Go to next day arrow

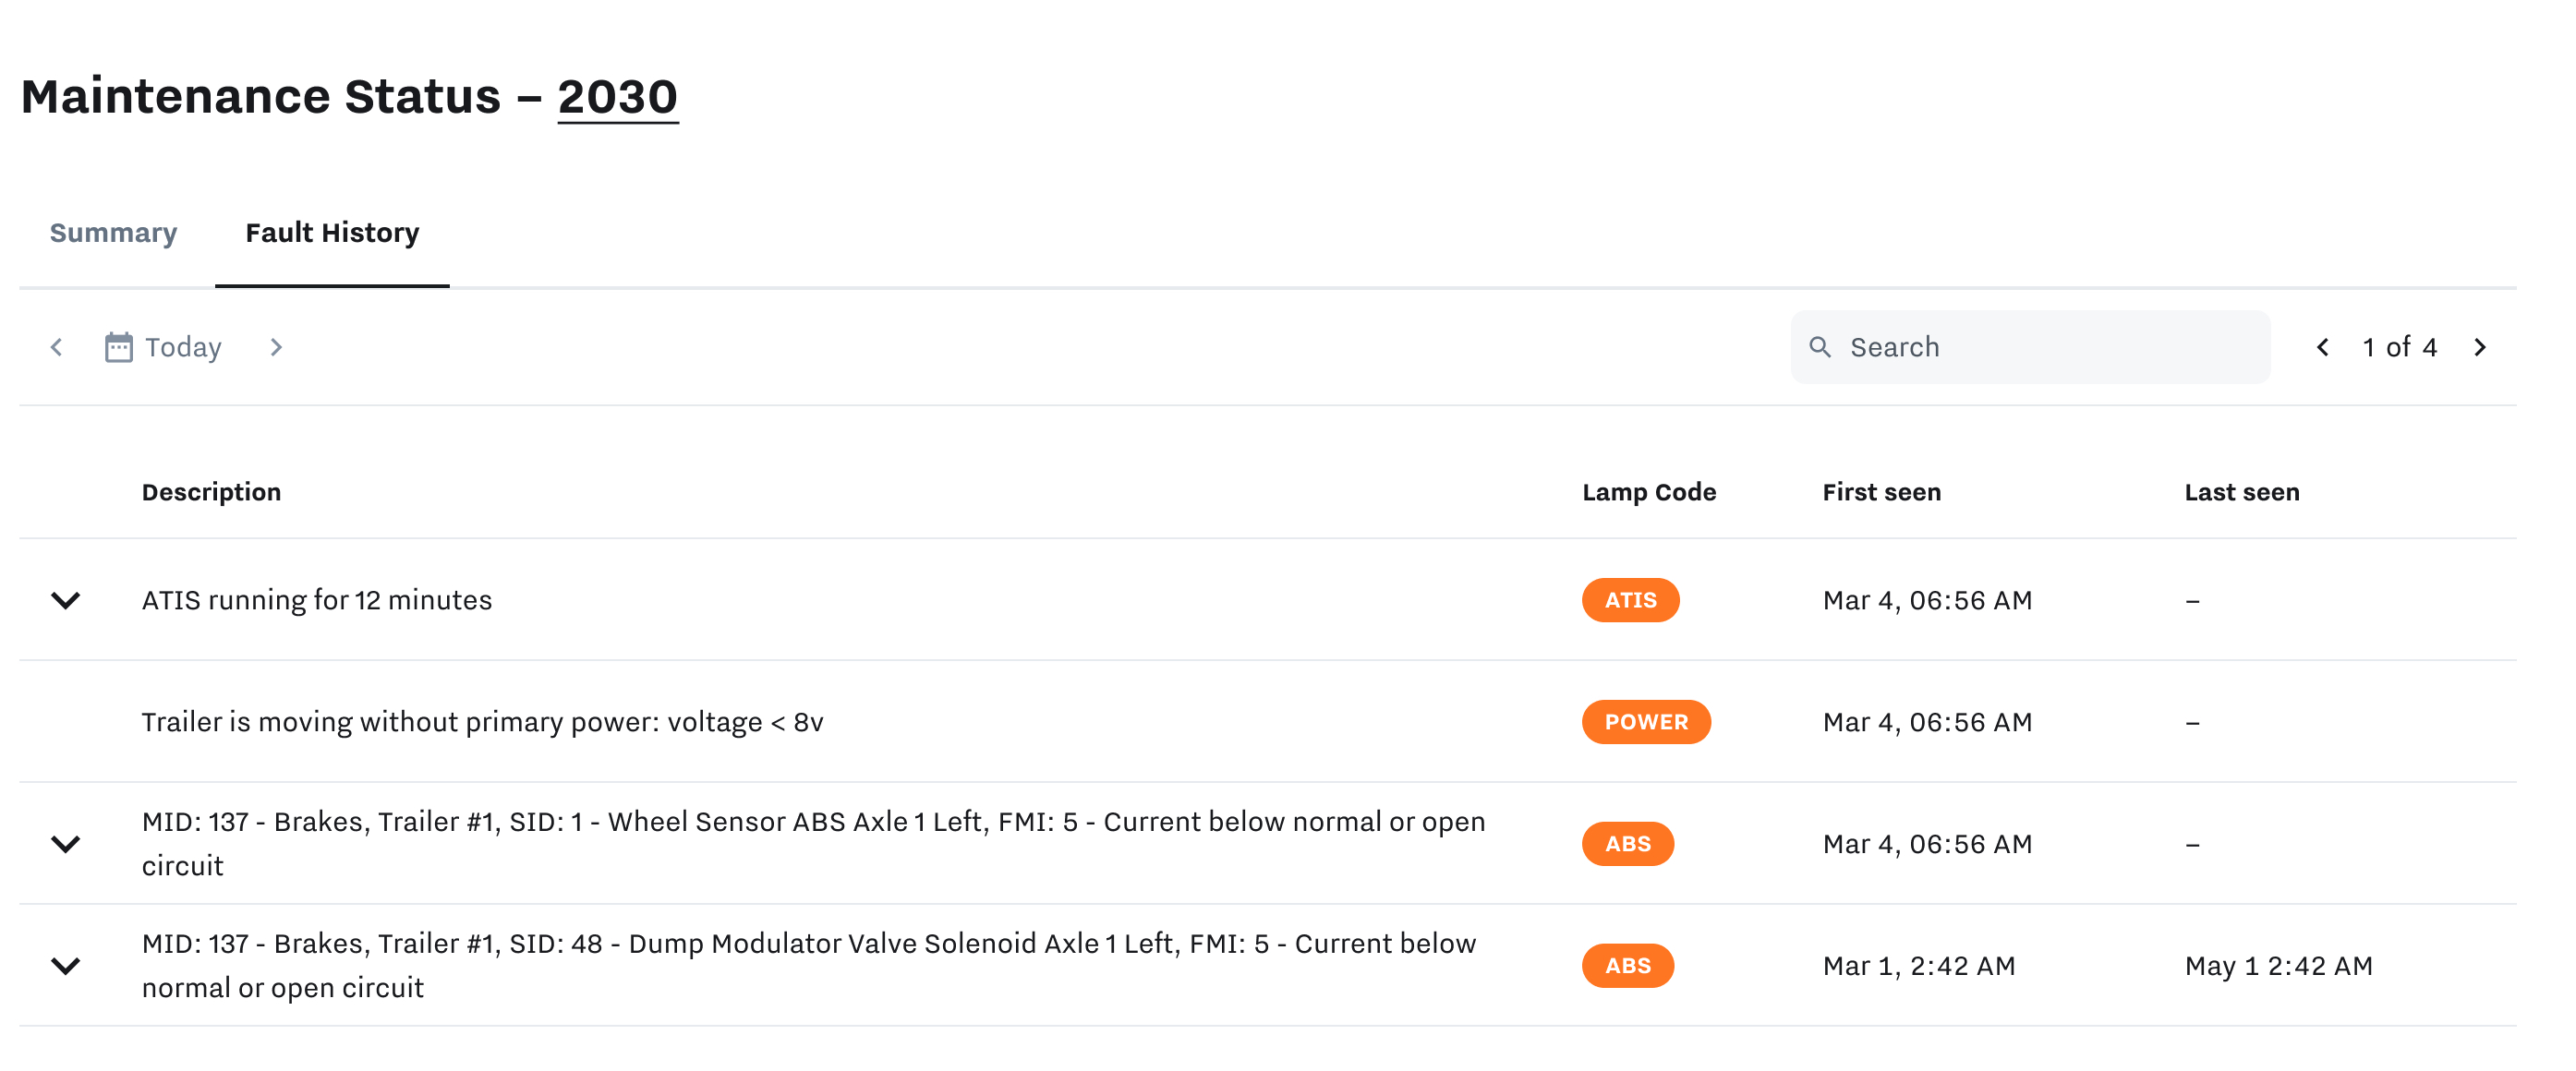(276, 347)
